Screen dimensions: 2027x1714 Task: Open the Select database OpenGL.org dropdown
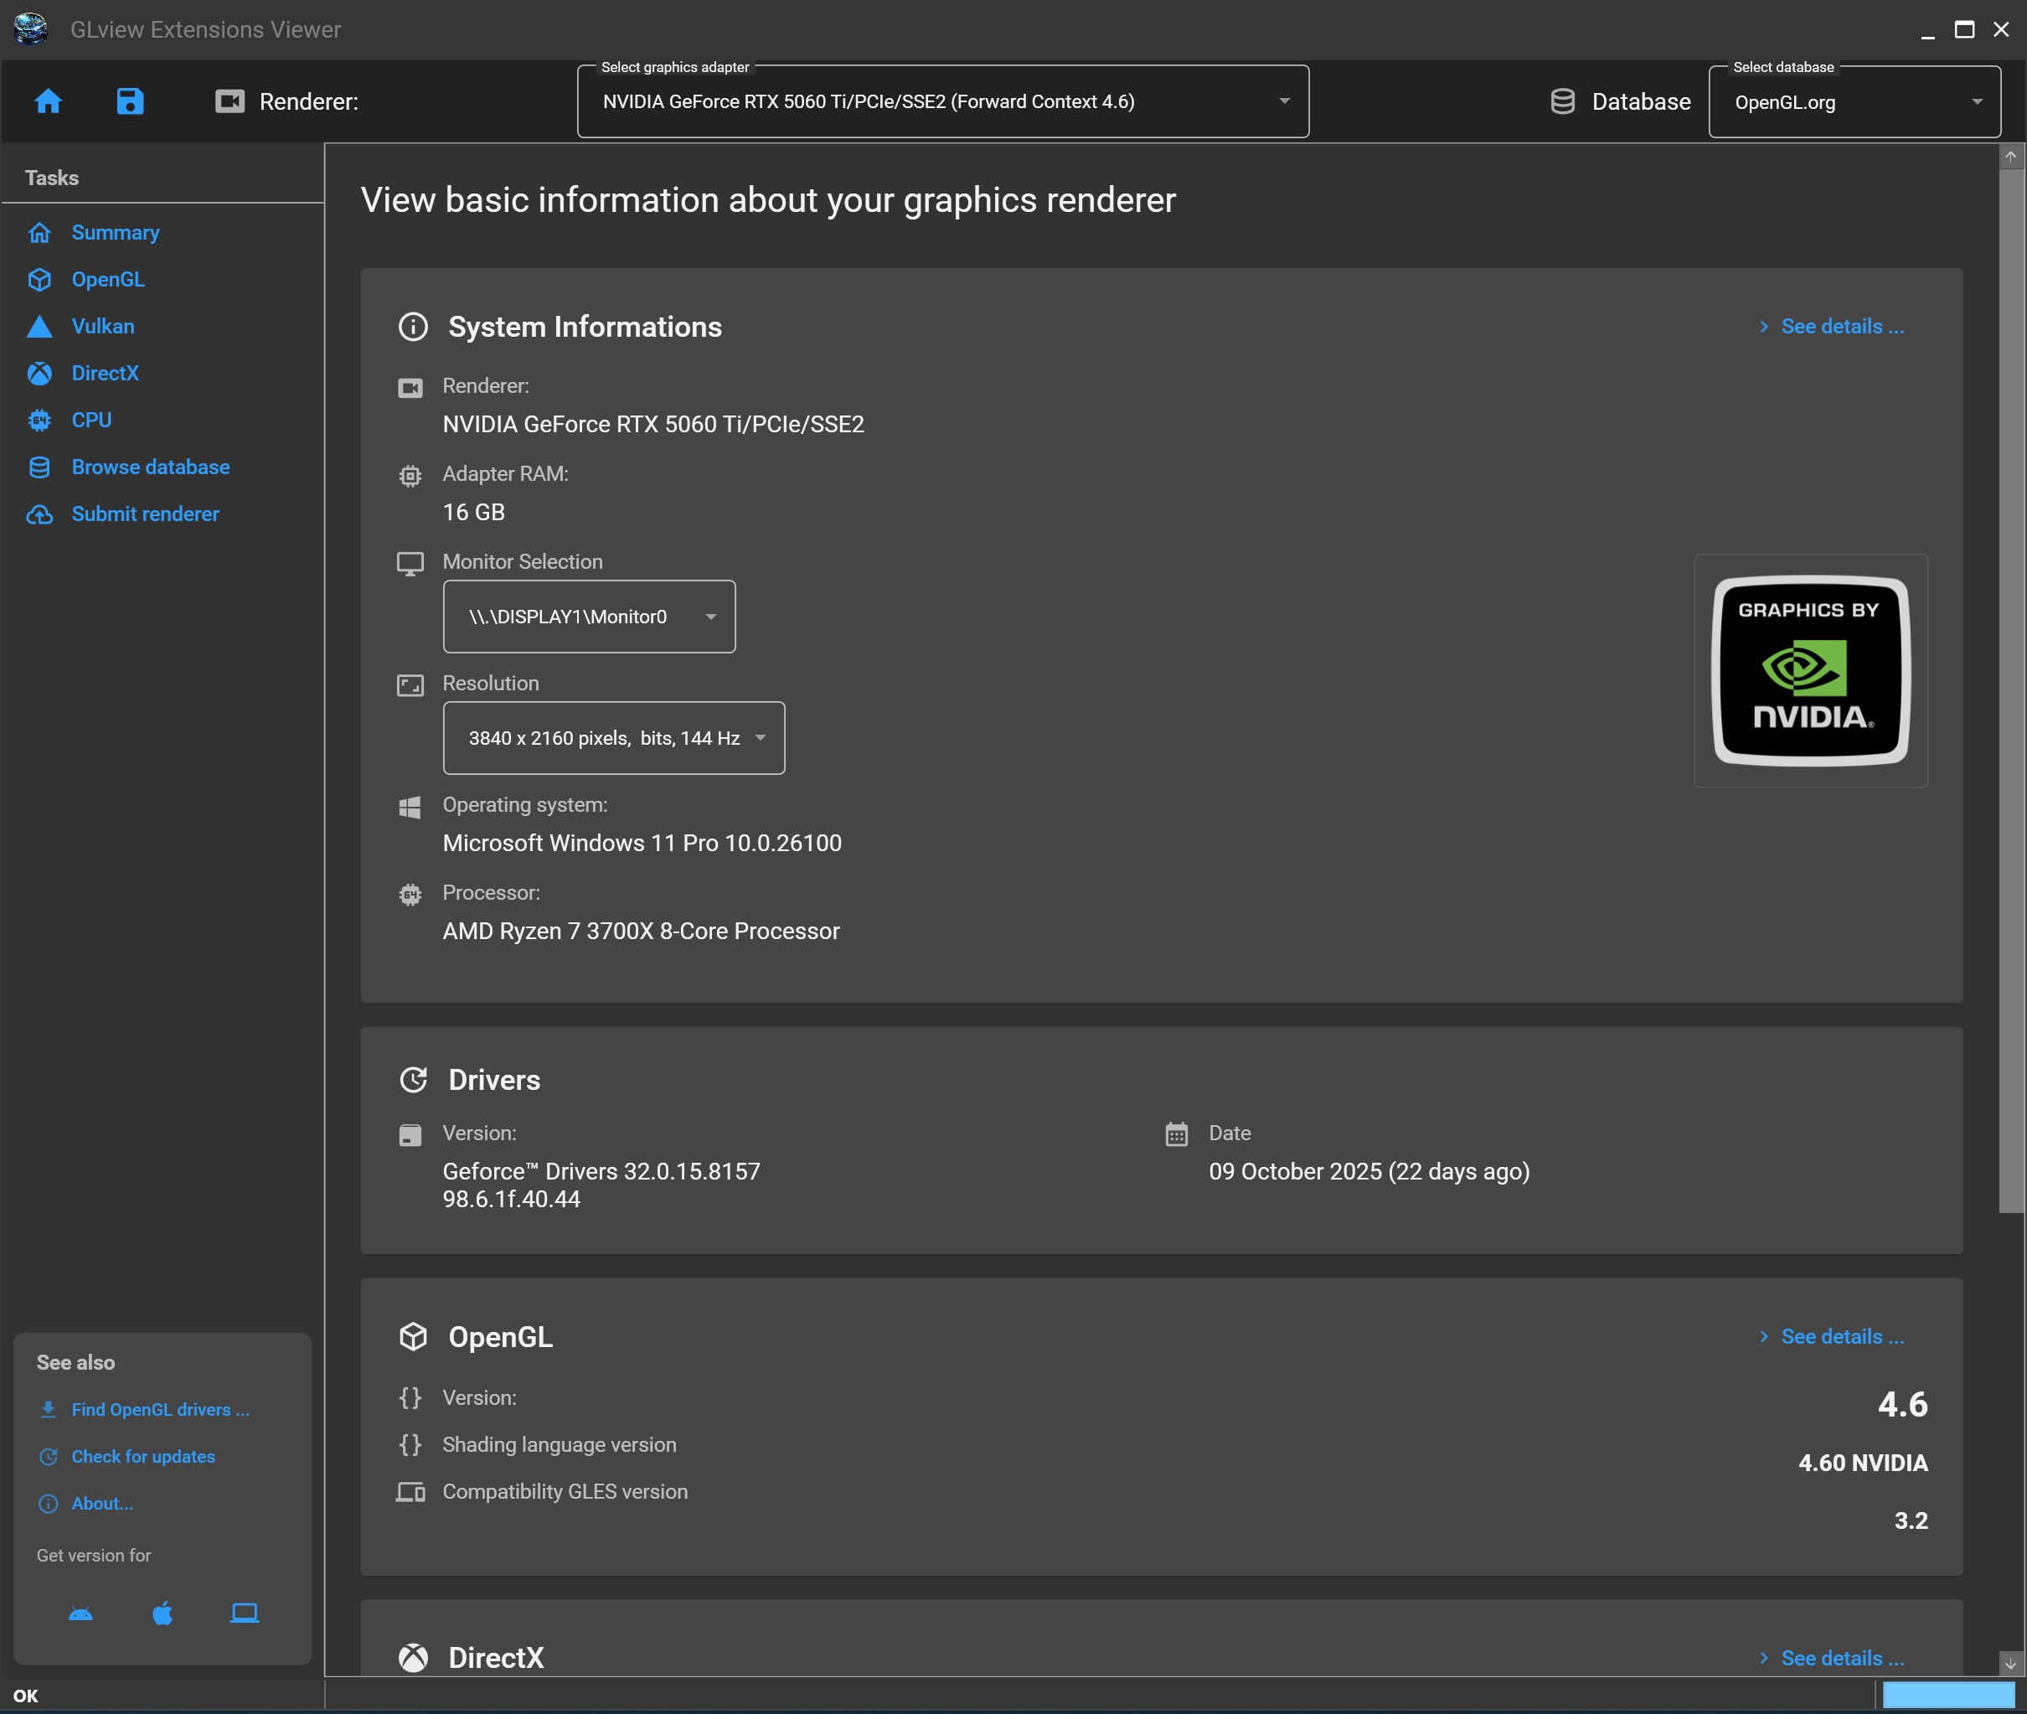tap(1977, 101)
